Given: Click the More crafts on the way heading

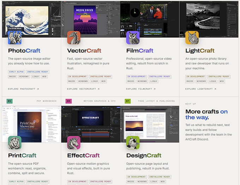Looking at the screenshot, I should [x=206, y=115].
